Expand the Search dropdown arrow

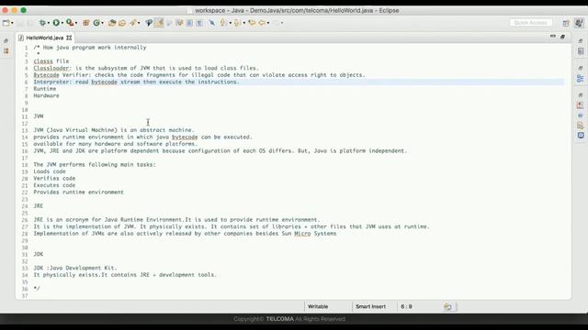139,23
